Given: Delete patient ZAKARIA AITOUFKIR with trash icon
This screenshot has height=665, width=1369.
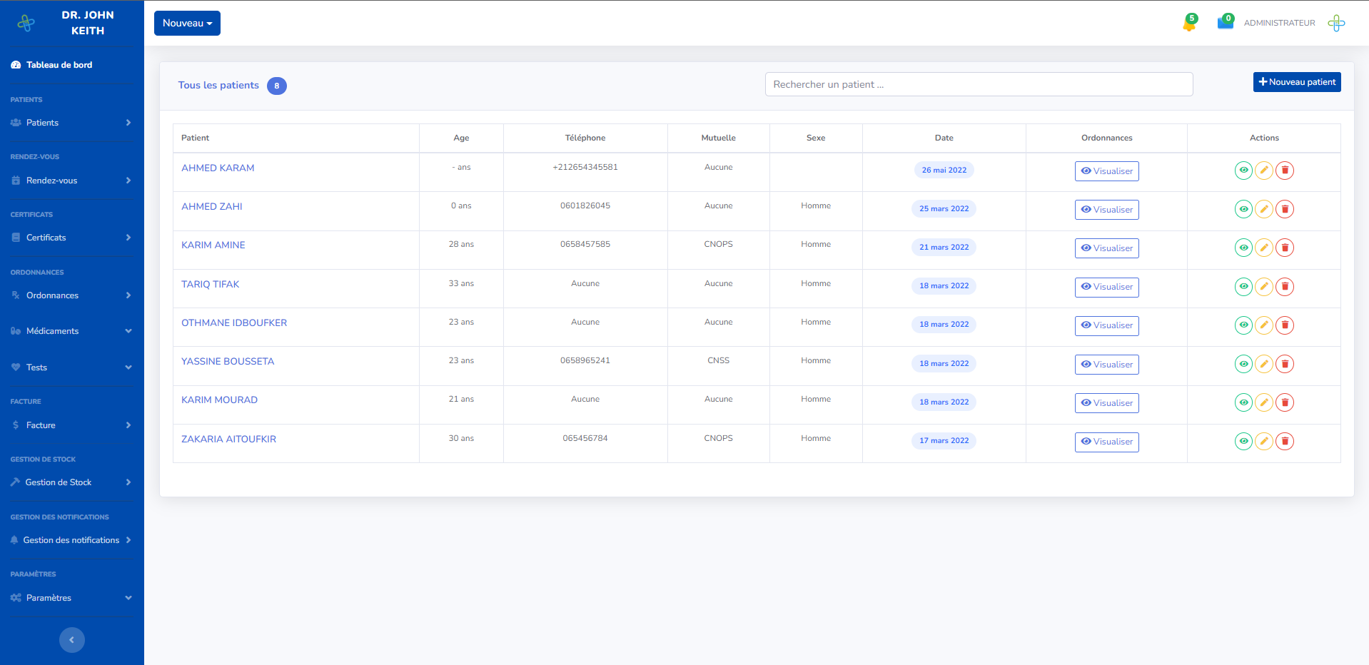Looking at the screenshot, I should point(1284,441).
